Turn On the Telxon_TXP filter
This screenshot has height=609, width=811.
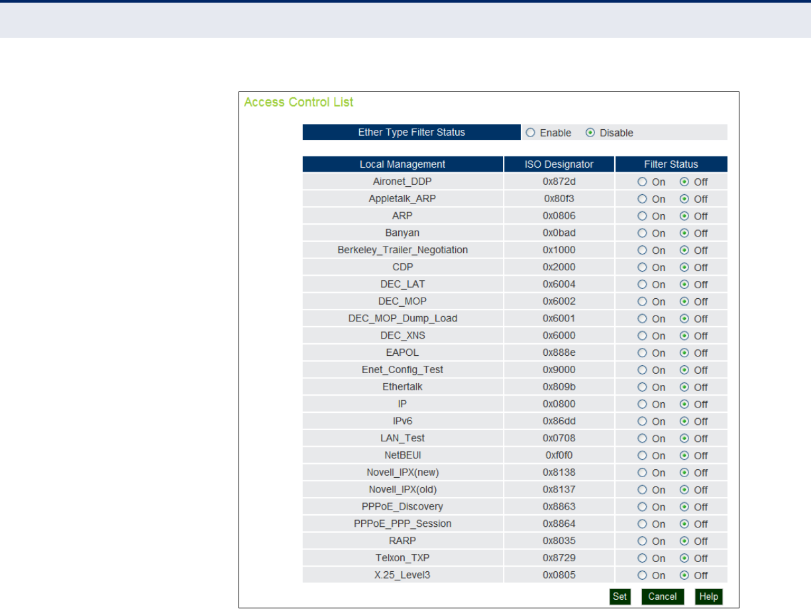tap(642, 559)
